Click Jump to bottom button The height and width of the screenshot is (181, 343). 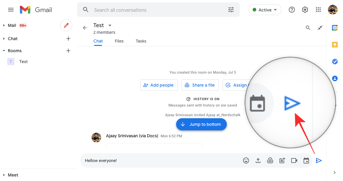201,124
